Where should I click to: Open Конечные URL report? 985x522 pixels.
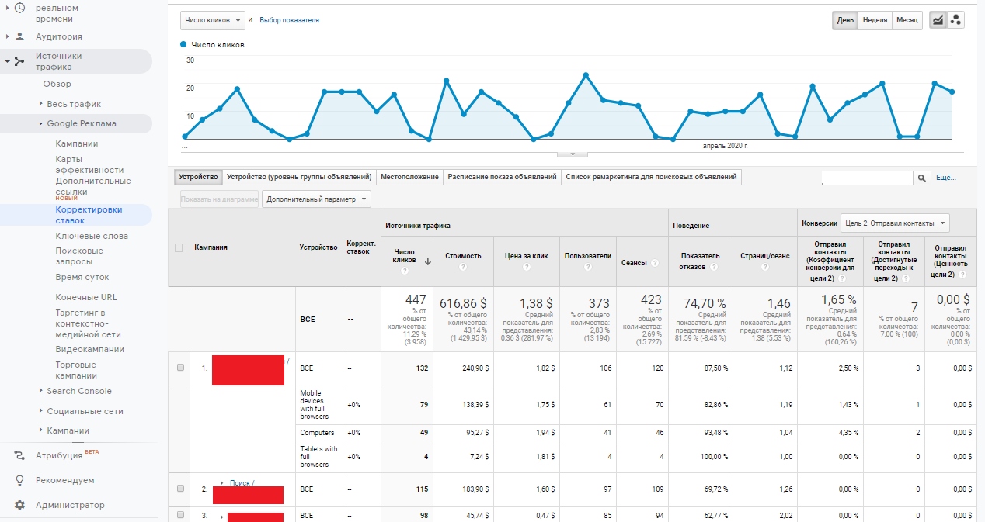pyautogui.click(x=86, y=297)
